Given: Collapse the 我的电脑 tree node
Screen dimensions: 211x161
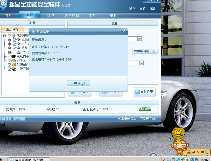Looking at the screenshot, I should 5,36.
